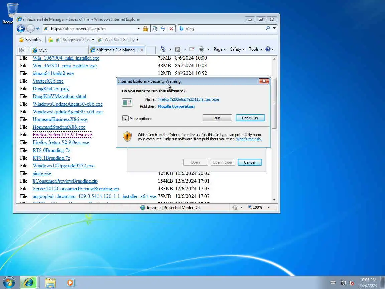Open the WindowsUpdateAgent30-x86.exe link
385x289 pixels.
tap(68, 104)
